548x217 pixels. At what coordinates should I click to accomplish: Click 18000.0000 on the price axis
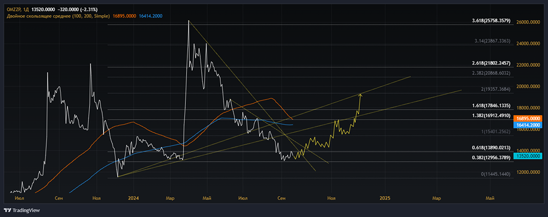point(528,108)
